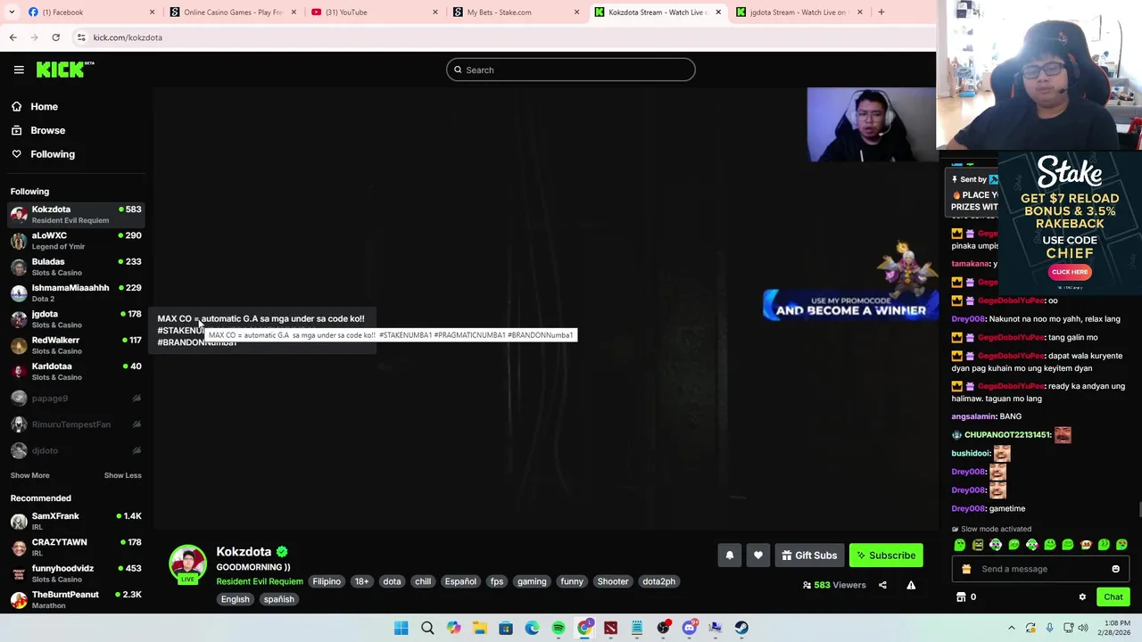This screenshot has width=1142, height=642.
Task: Expand system tray hidden icons chevron
Action: [x=1011, y=628]
